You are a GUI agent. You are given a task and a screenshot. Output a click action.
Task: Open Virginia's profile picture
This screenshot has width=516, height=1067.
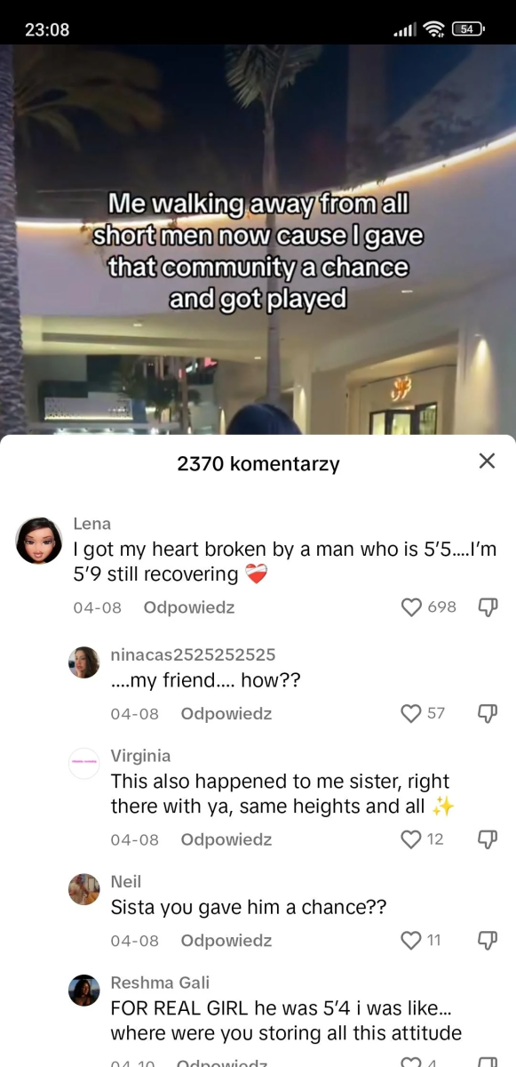tap(84, 764)
